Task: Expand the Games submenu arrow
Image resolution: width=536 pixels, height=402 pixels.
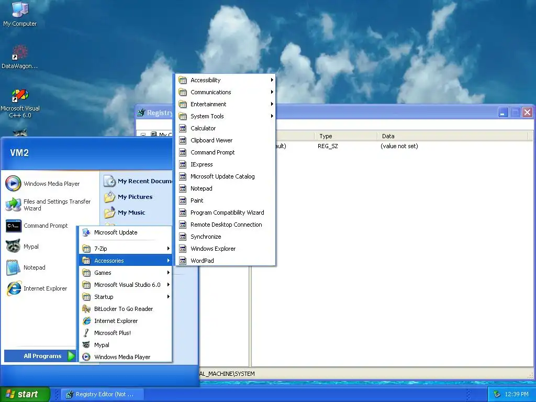Action: (x=168, y=272)
